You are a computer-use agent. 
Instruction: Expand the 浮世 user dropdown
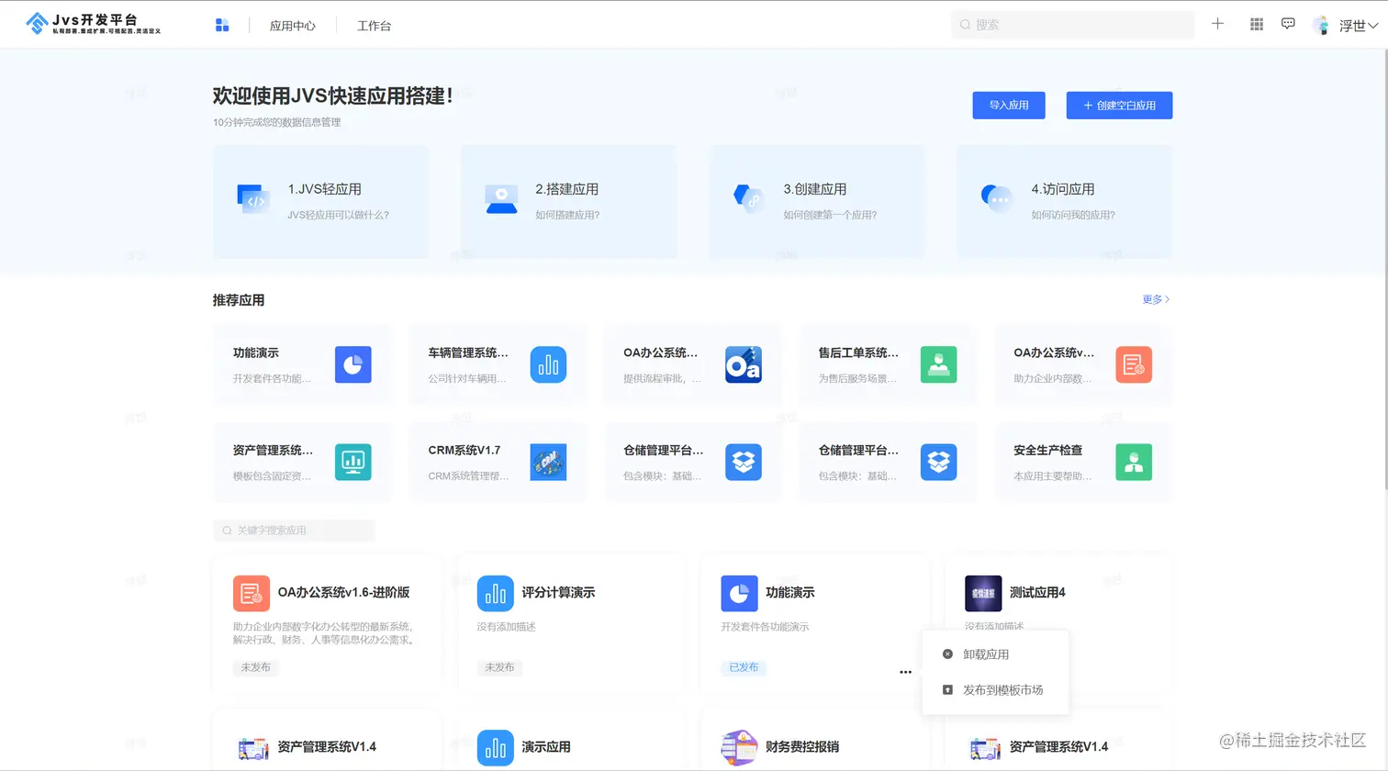(1358, 26)
